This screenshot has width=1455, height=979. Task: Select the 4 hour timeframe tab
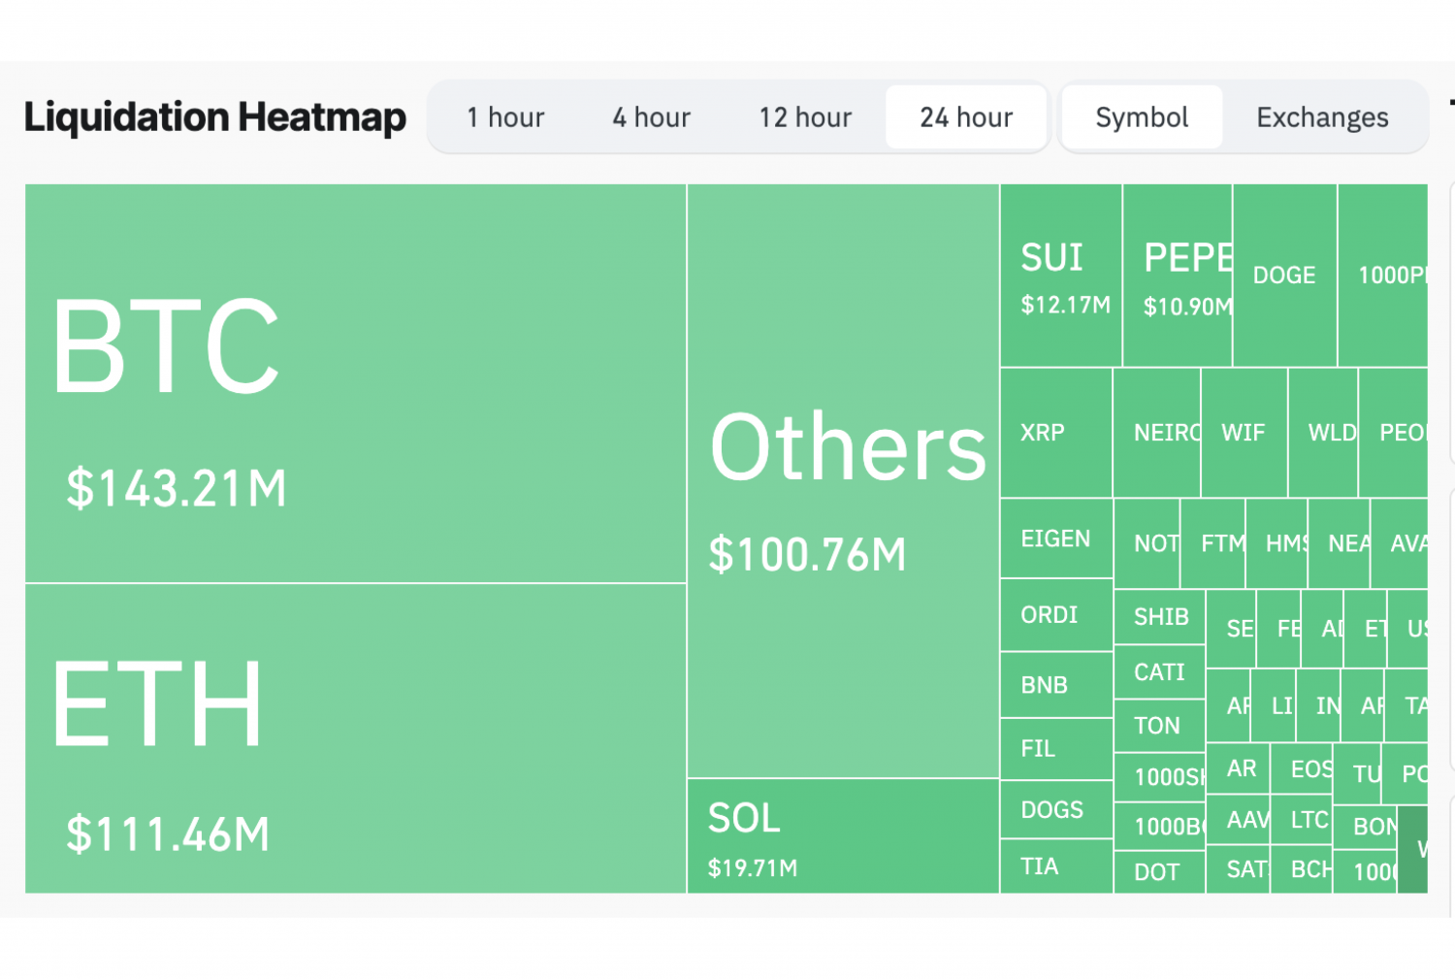651,117
